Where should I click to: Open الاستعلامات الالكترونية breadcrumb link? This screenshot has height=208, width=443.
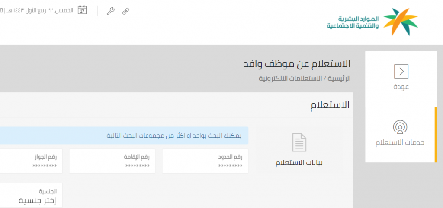290,79
